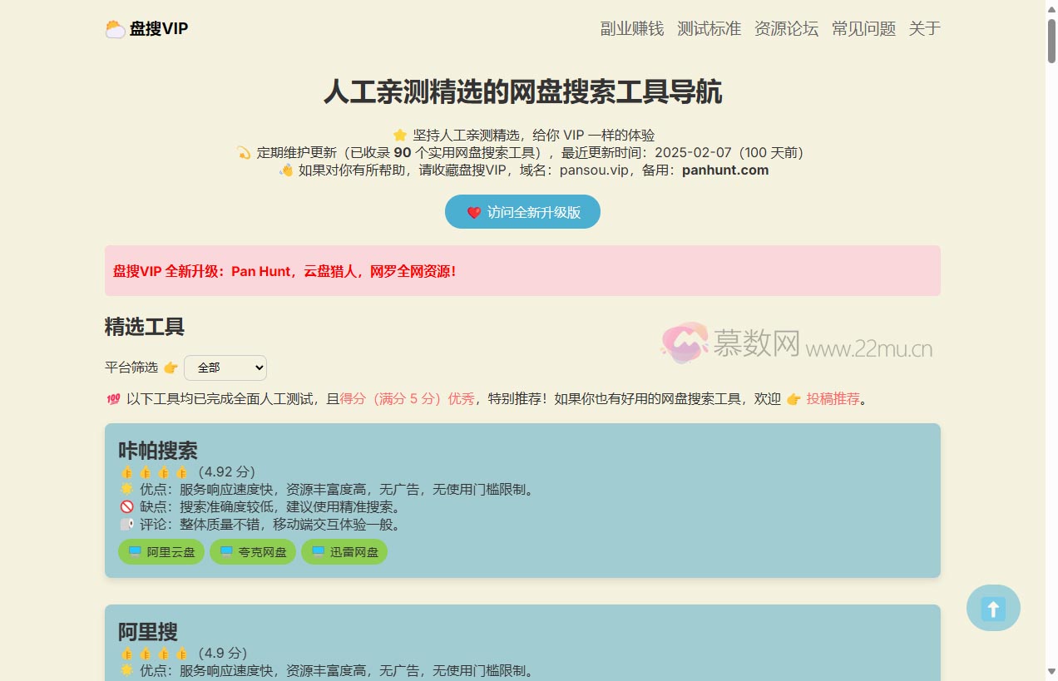Click the back-to-top arrow icon
The height and width of the screenshot is (681, 1058).
[993, 608]
